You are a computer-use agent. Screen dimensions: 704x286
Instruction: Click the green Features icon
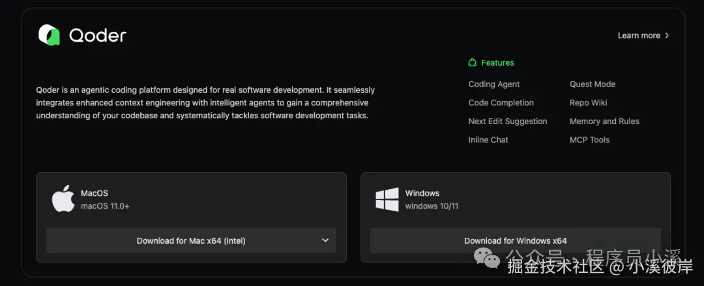tap(473, 63)
